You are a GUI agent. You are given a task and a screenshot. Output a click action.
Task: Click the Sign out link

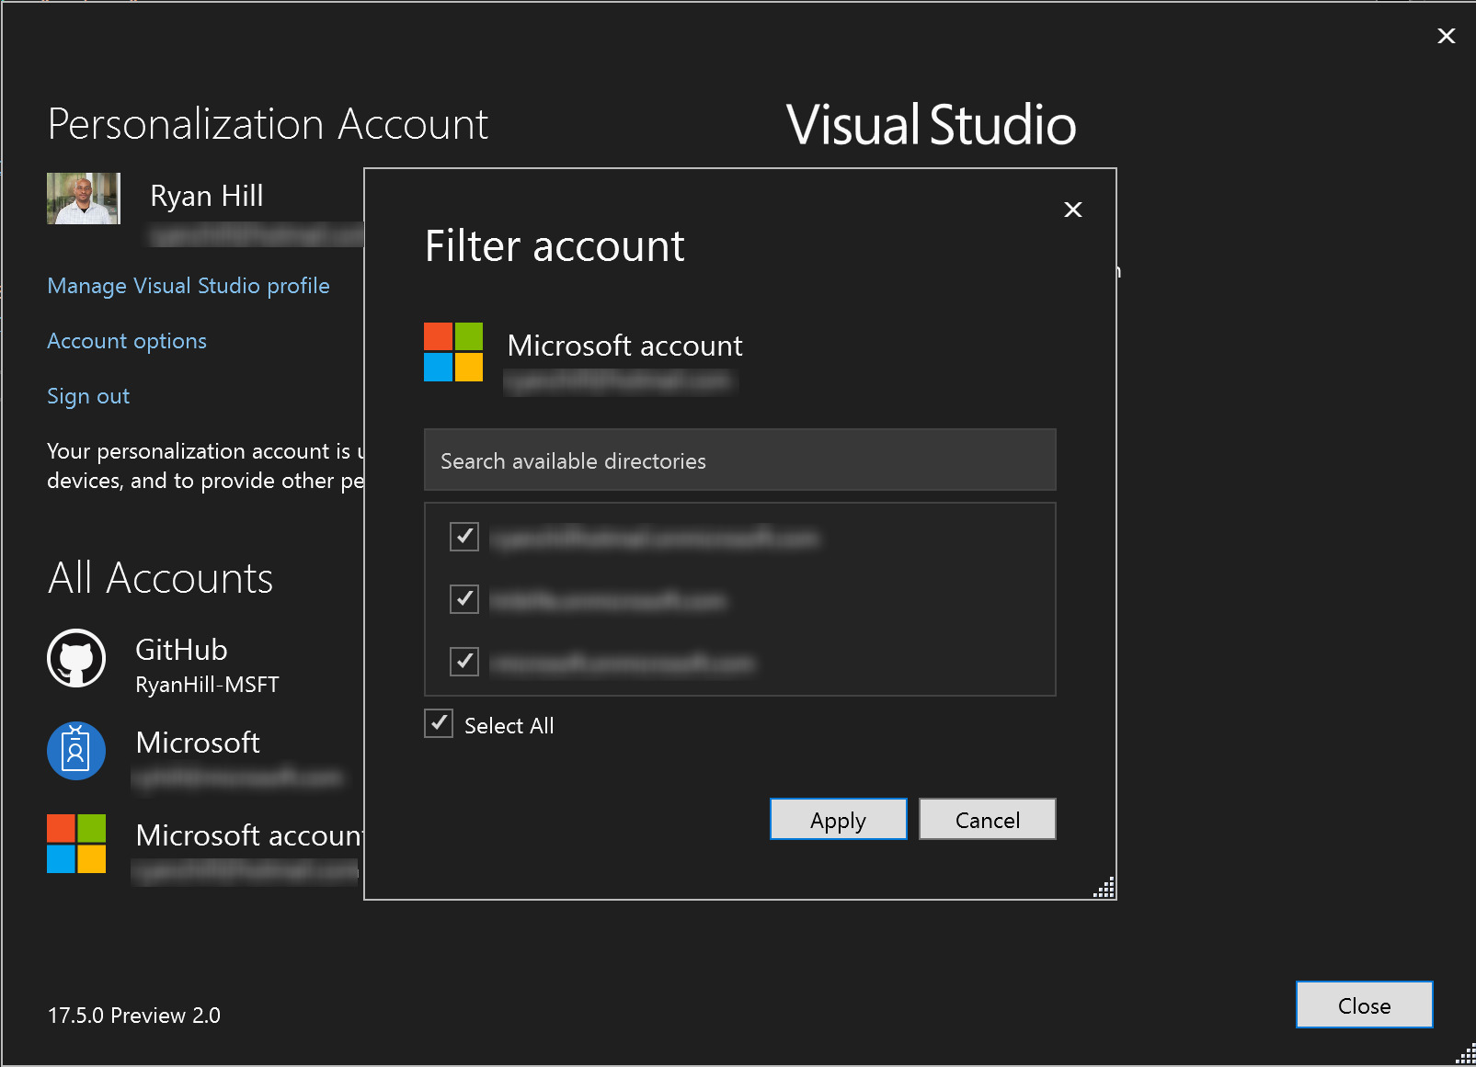coord(88,396)
